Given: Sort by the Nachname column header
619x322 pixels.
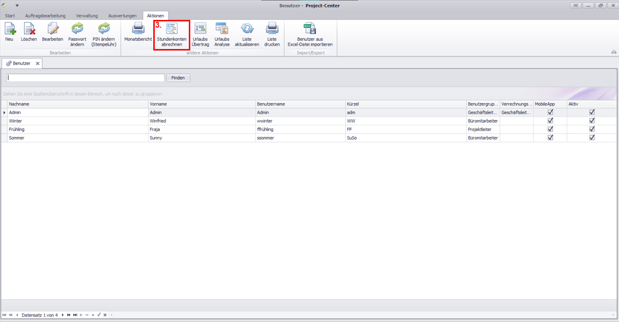Looking at the screenshot, I should (78, 104).
